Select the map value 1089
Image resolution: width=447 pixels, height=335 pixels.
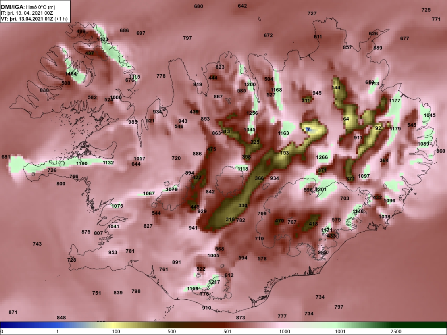point(423,144)
